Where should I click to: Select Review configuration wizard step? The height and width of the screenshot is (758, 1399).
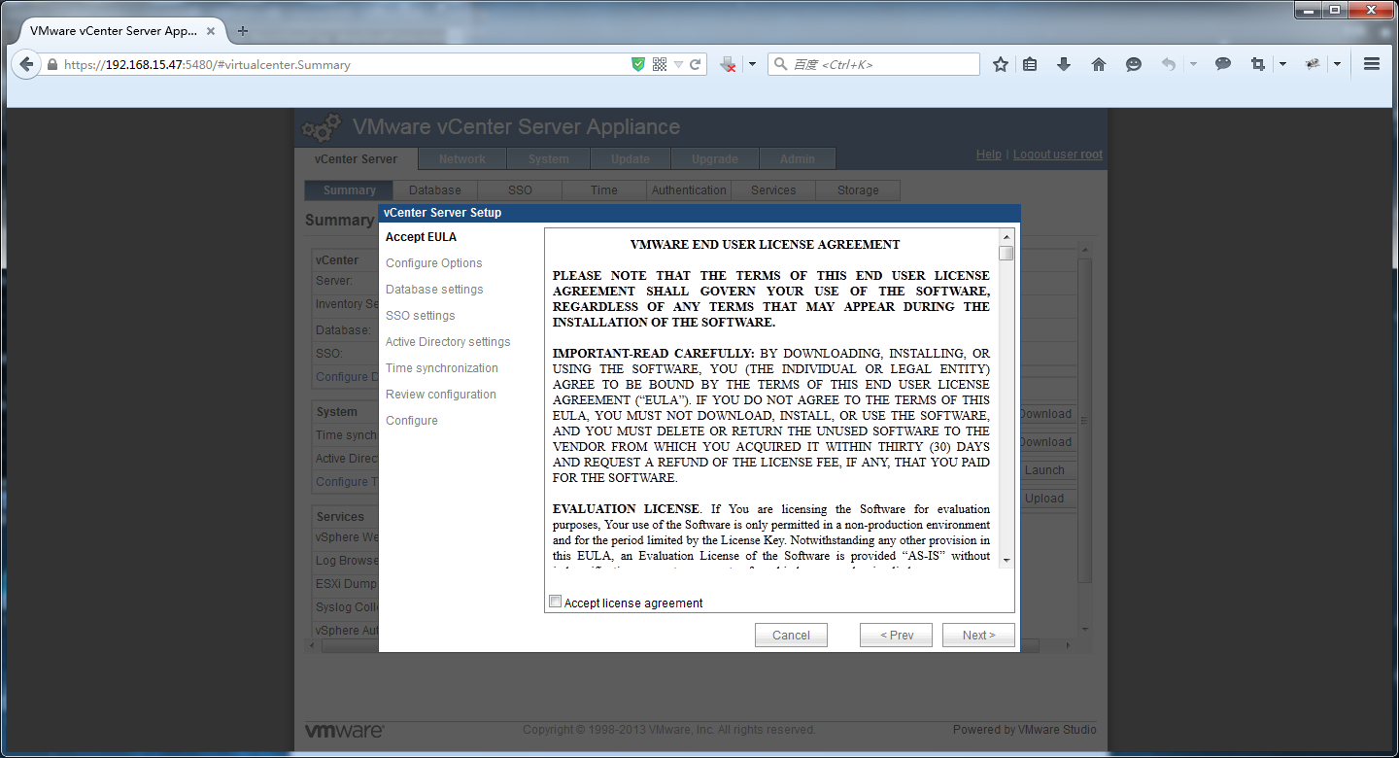click(x=441, y=395)
